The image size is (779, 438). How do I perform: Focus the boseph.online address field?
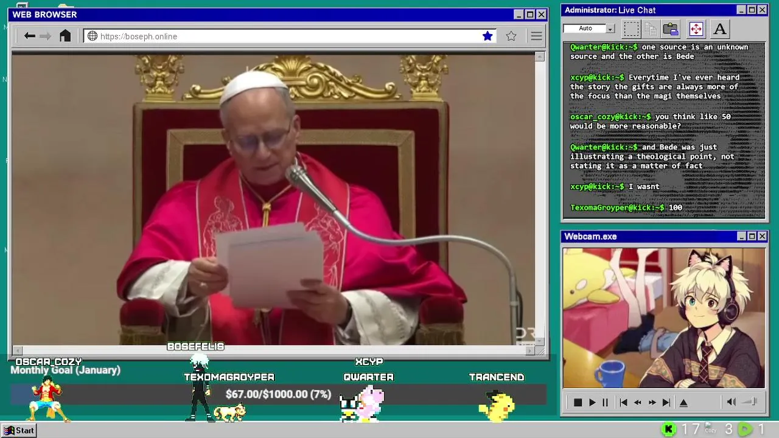click(289, 36)
